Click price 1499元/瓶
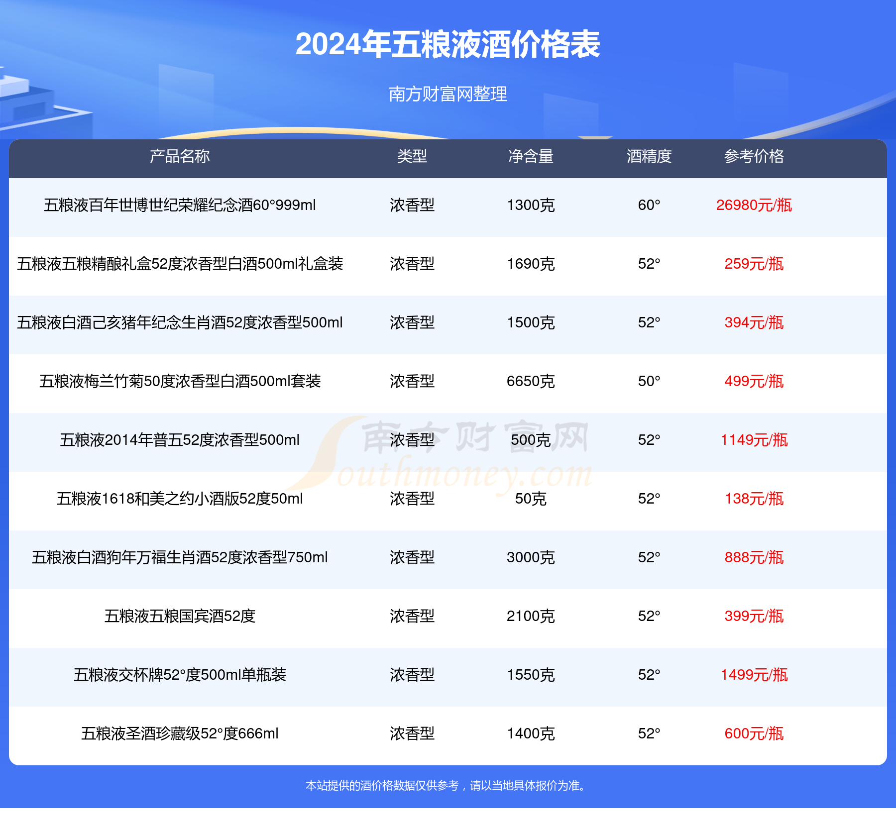 coord(754,675)
